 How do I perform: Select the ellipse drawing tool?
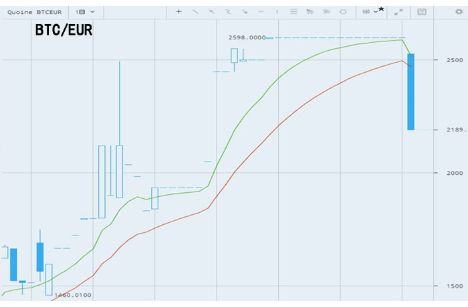pyautogui.click(x=343, y=11)
